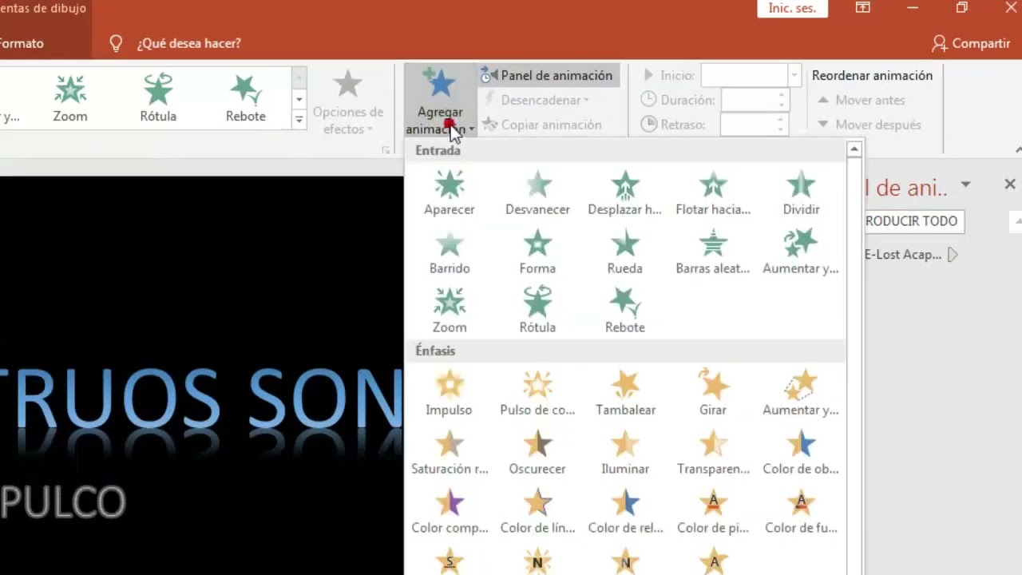This screenshot has width=1022, height=575.
Task: Open the Formato ribbon tab
Action: 22,43
